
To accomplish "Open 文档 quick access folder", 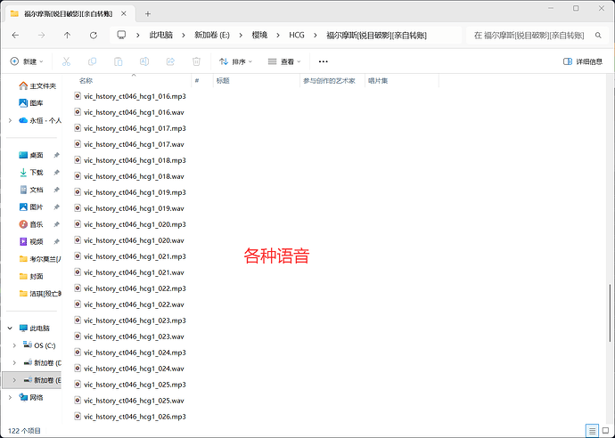I will (31, 190).
